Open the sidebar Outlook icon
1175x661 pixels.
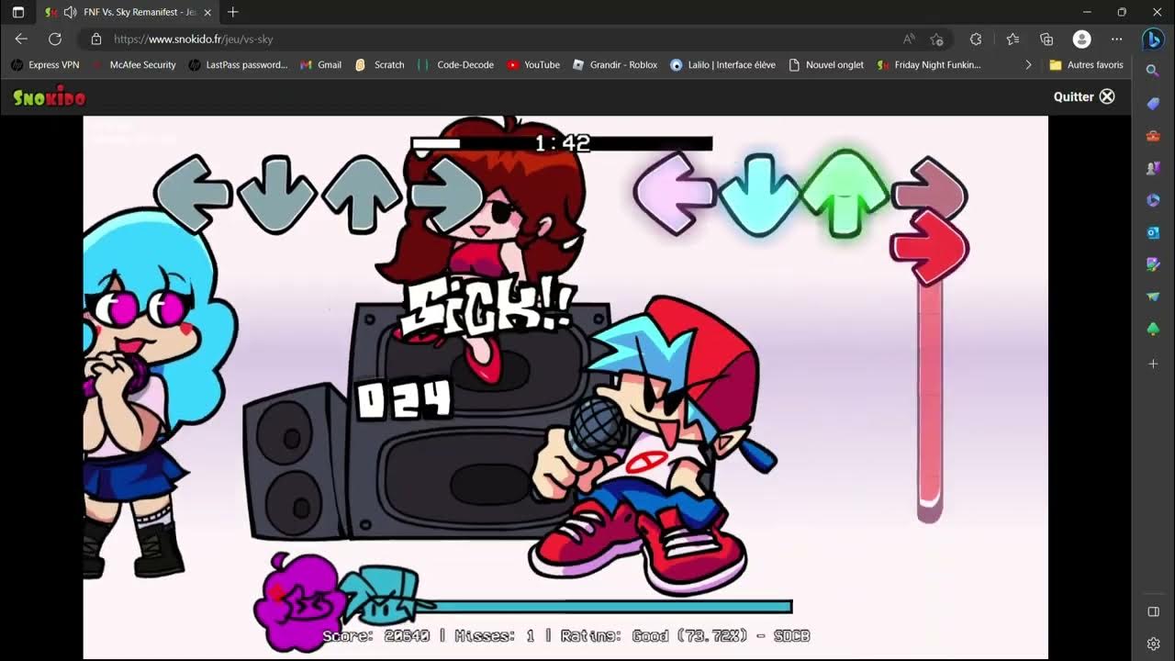1153,232
